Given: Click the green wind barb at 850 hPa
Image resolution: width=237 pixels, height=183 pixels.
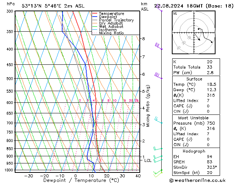Looking at the screenshot, I should (x=158, y=149).
